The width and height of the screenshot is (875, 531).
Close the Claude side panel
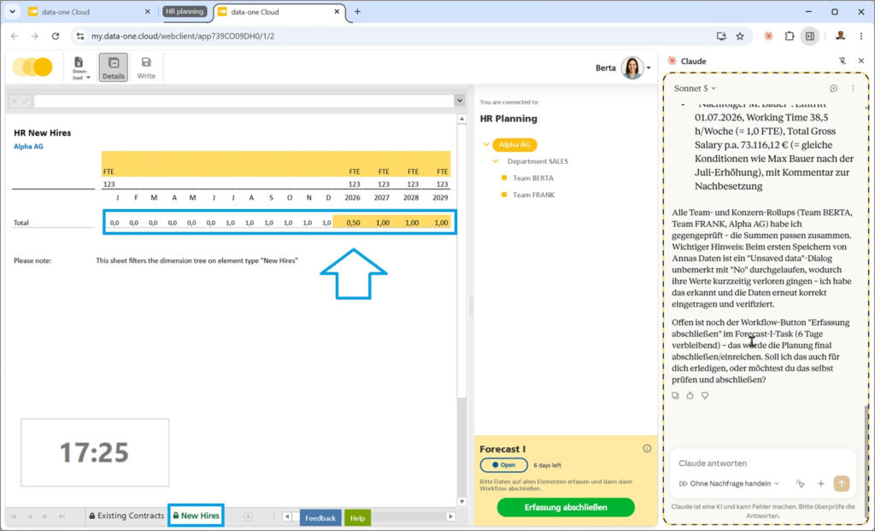[x=861, y=61]
